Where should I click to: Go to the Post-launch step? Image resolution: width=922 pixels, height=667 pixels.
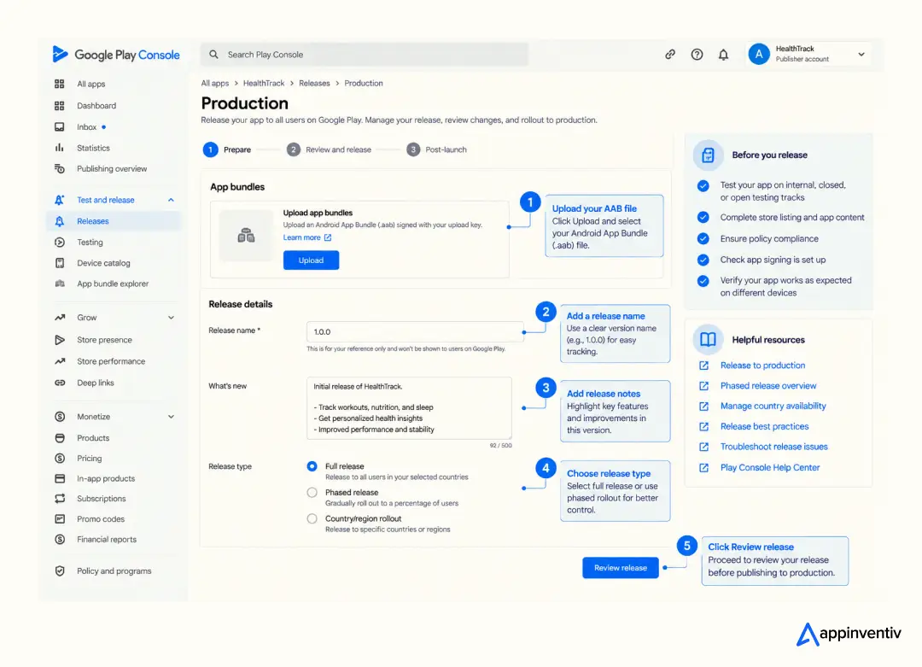click(x=437, y=150)
